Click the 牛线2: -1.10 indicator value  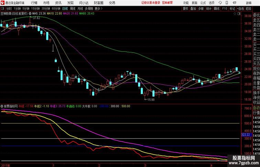(x=42, y=106)
